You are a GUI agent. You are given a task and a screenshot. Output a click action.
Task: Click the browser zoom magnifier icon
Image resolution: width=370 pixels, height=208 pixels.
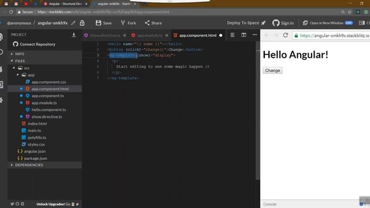pyautogui.click(x=343, y=12)
